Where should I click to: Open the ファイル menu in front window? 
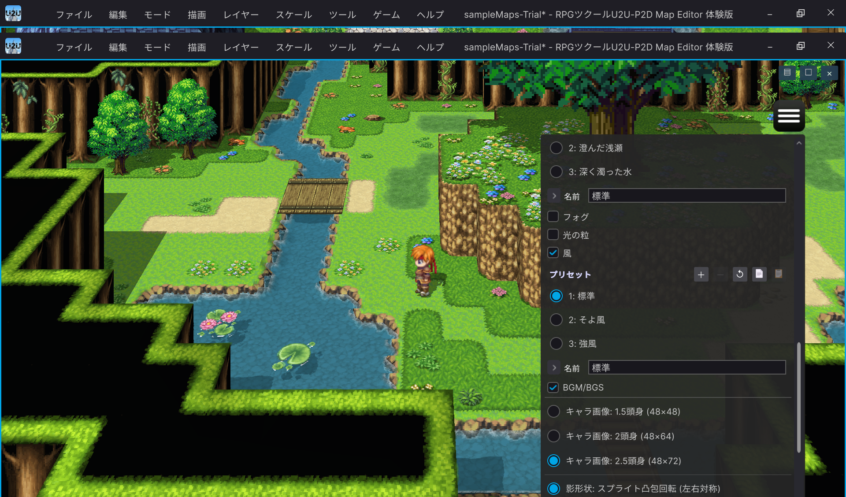coord(74,47)
